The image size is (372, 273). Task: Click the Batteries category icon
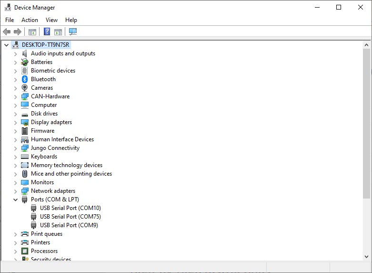click(25, 62)
